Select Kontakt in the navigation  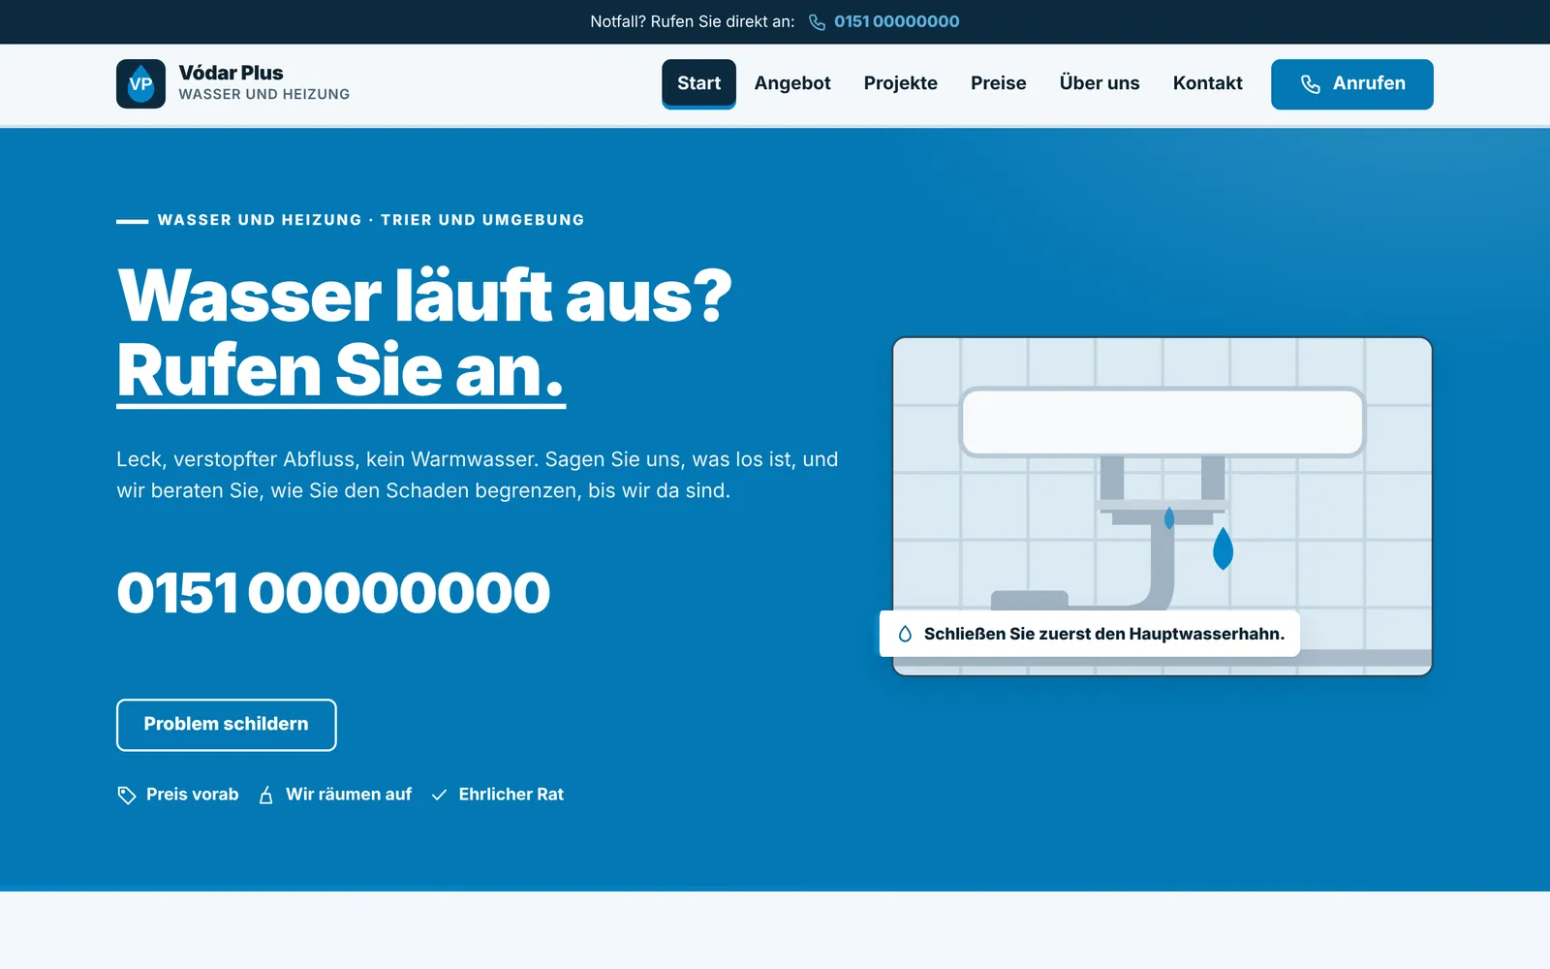pos(1207,83)
